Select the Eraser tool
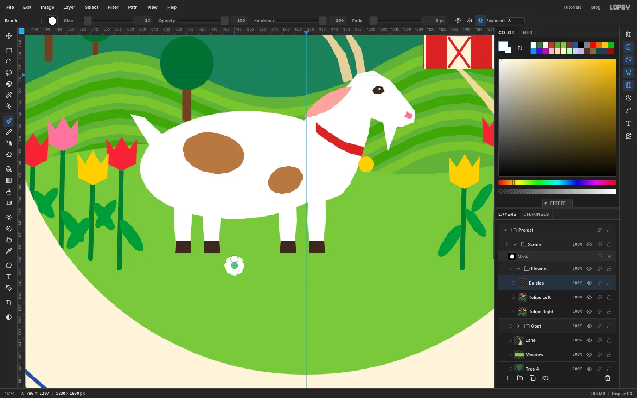637x398 pixels. coord(9,154)
